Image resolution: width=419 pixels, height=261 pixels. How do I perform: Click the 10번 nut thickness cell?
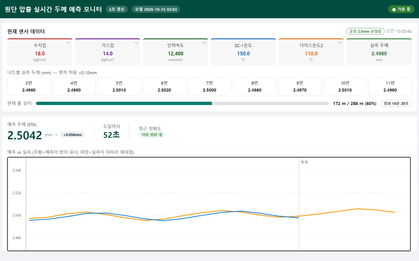[x=345, y=86]
